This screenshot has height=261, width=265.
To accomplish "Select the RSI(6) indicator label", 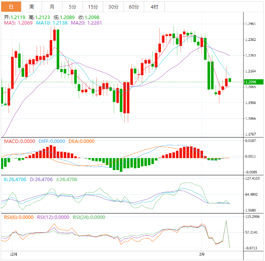I will 18,217.
